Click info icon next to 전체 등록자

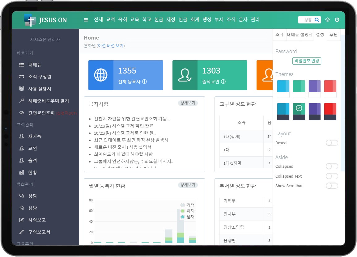pos(144,82)
